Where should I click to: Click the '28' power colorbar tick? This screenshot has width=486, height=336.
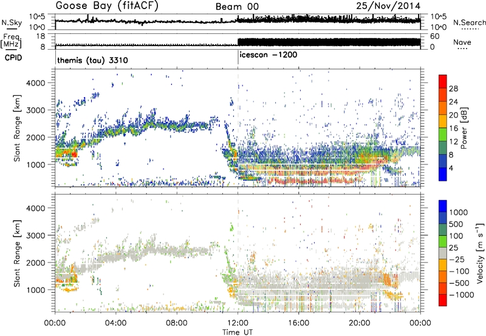tap(453, 89)
